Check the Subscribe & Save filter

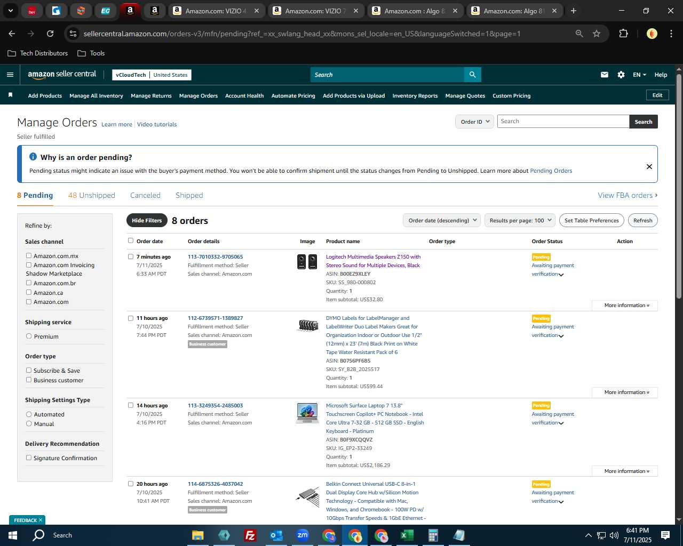(x=29, y=371)
